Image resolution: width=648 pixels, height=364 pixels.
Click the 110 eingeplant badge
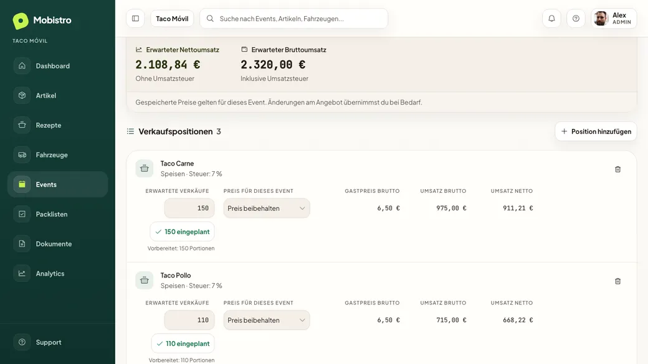point(183,343)
